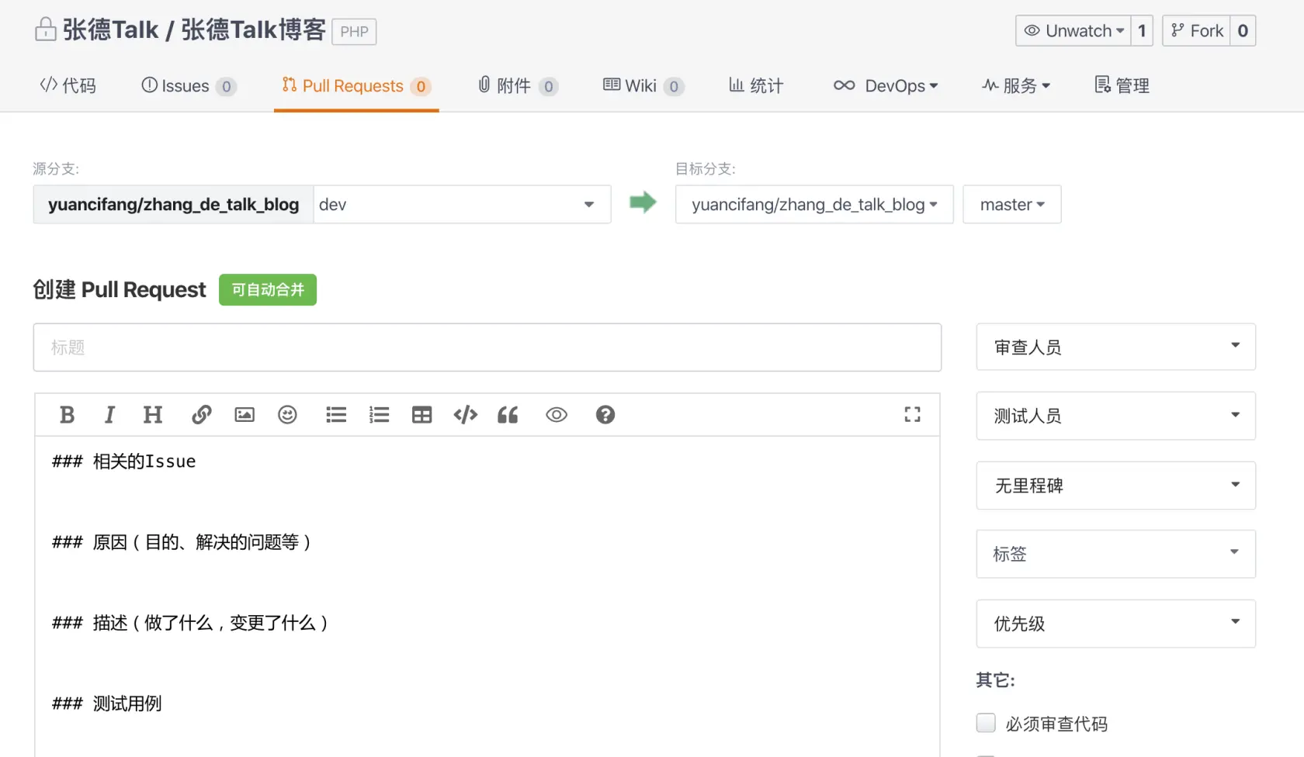Toggle bold formatting in the editor
The height and width of the screenshot is (757, 1304).
coord(67,415)
